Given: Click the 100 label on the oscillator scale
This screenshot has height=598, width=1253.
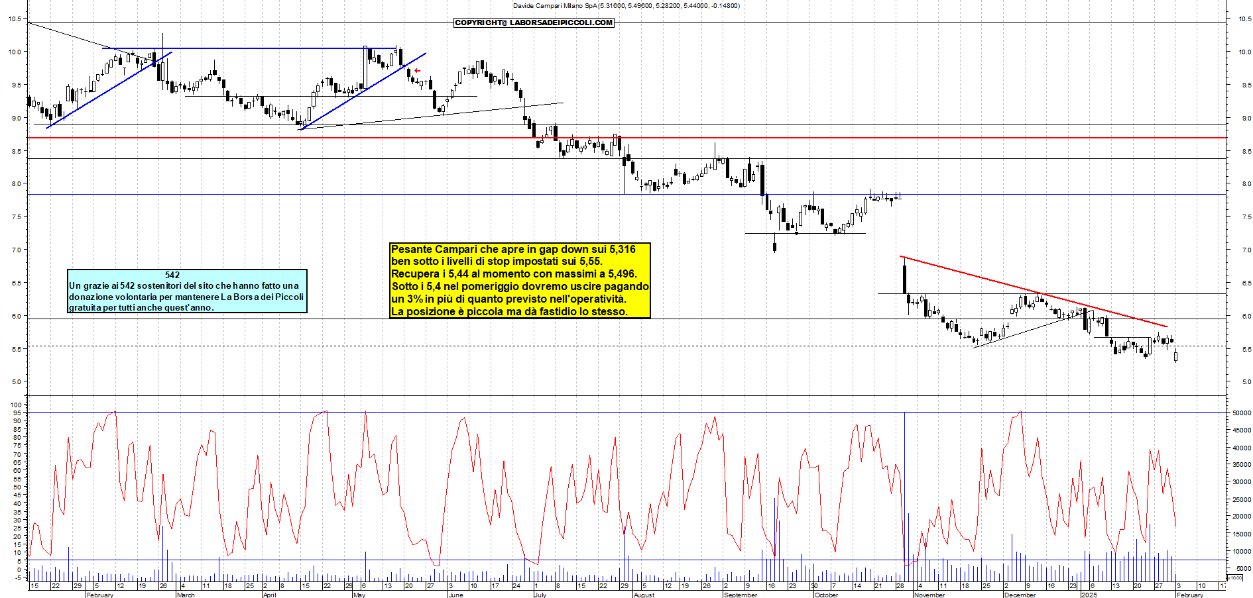Looking at the screenshot, I should click(17, 405).
